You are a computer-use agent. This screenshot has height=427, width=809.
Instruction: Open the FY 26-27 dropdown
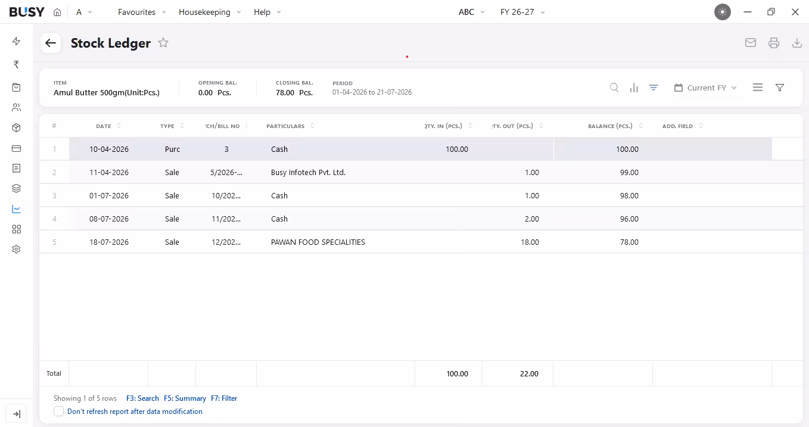point(522,12)
